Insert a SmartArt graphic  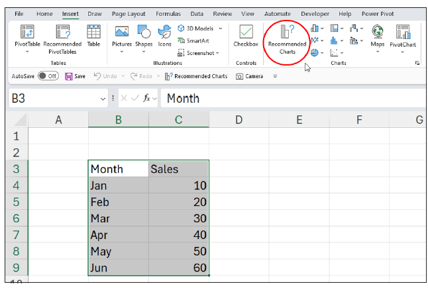click(193, 40)
